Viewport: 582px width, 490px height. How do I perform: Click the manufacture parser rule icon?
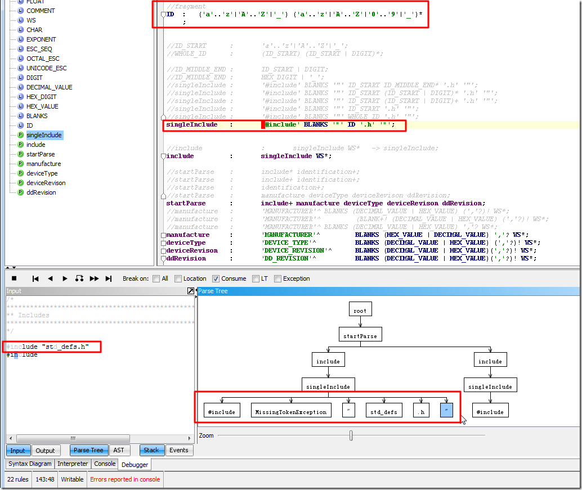tap(21, 164)
